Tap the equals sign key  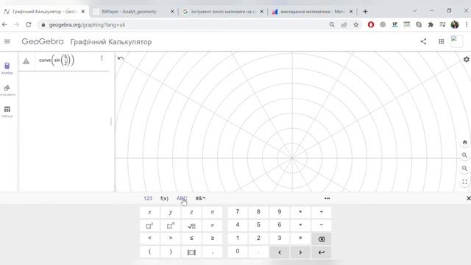[x=300, y=239]
